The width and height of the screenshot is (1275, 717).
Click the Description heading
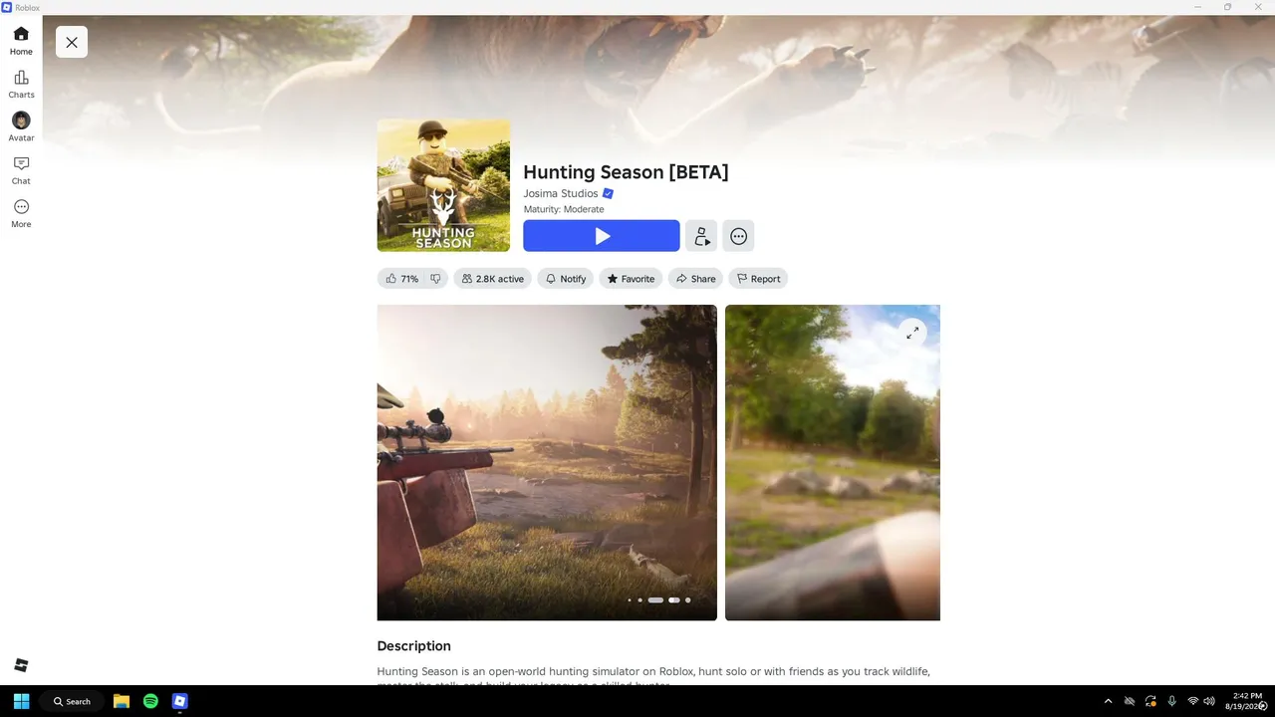pos(413,646)
